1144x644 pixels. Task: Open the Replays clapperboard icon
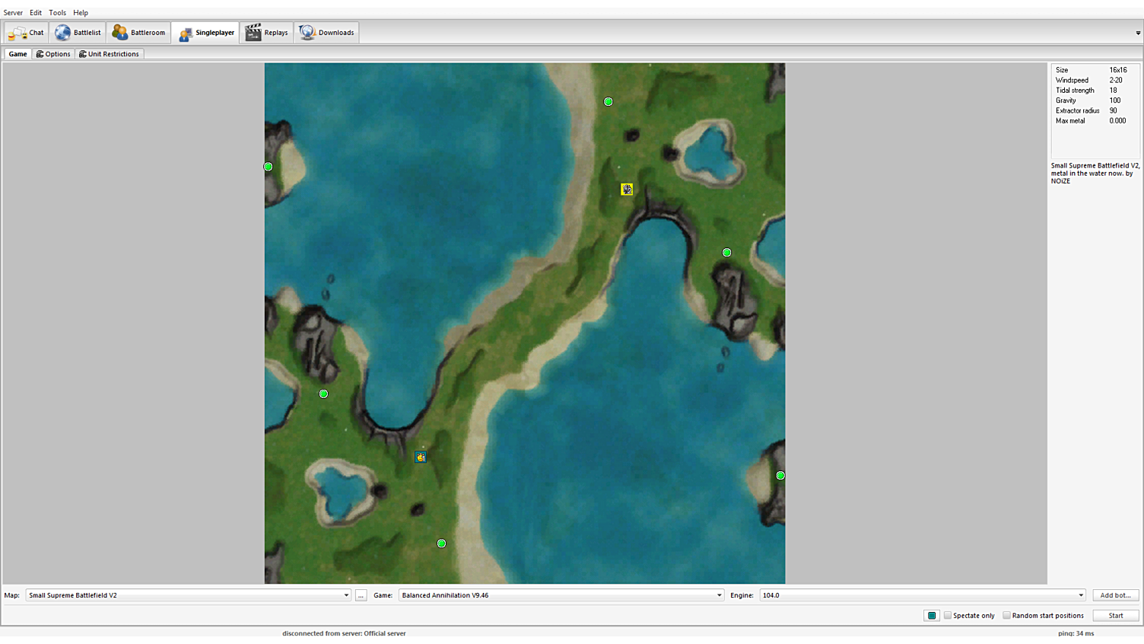click(253, 33)
